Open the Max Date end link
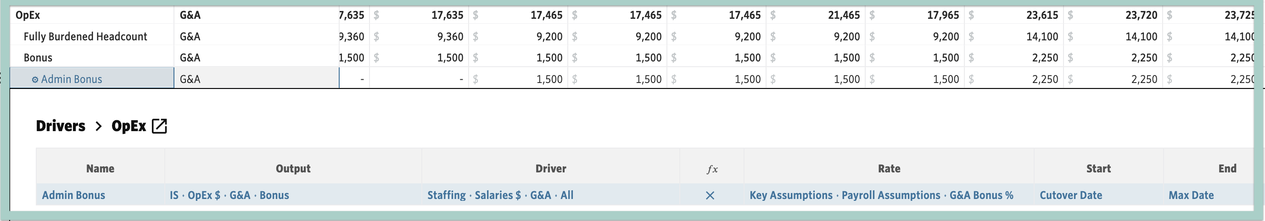The width and height of the screenshot is (1265, 221). [x=1191, y=195]
